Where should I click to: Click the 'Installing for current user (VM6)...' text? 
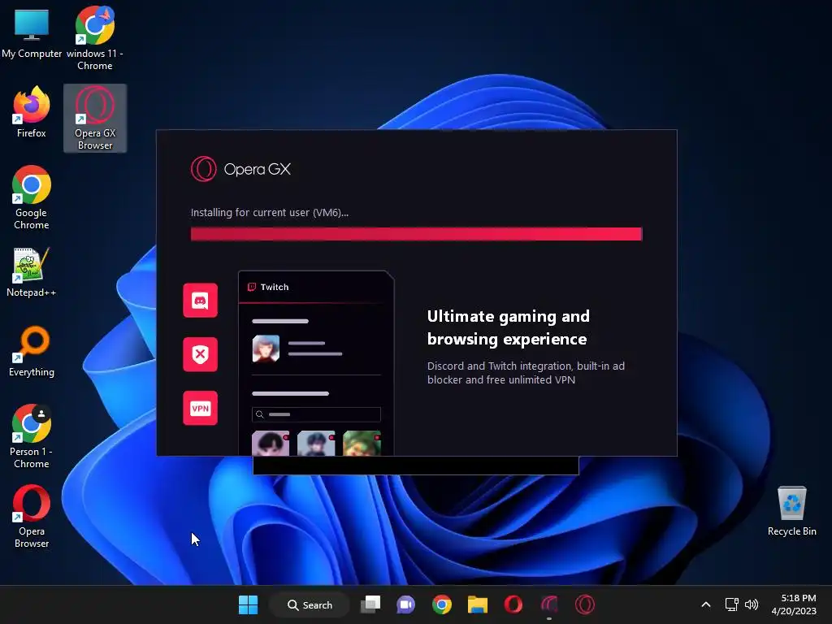pos(270,212)
